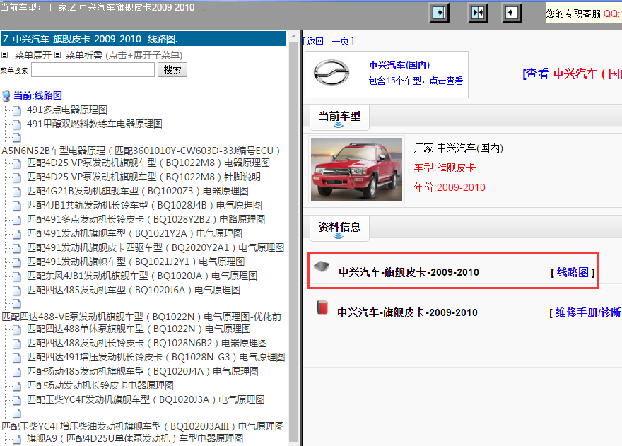Click the 返回上一页 link
Image resolution: width=622 pixels, height=446 pixels.
tap(329, 41)
